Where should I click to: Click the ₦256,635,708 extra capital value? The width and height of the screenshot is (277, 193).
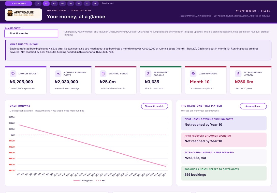pyautogui.click(x=195, y=158)
